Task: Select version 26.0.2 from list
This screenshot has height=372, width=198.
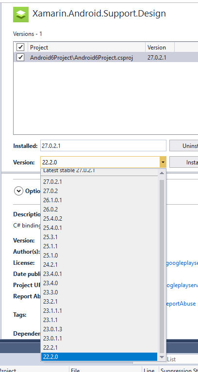Action: point(99,210)
